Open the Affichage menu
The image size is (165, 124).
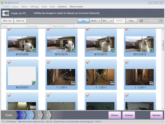pos(35,7)
